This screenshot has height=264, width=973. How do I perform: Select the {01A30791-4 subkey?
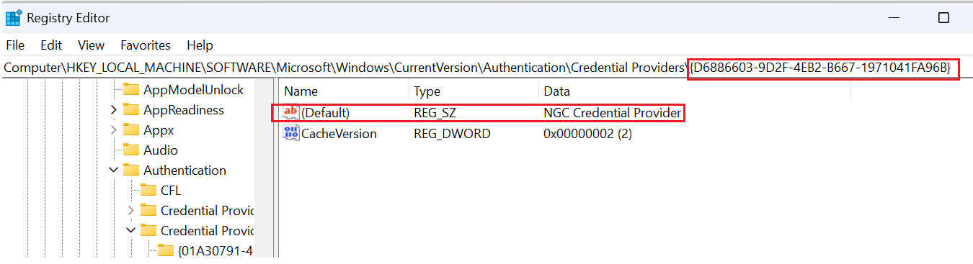216,251
